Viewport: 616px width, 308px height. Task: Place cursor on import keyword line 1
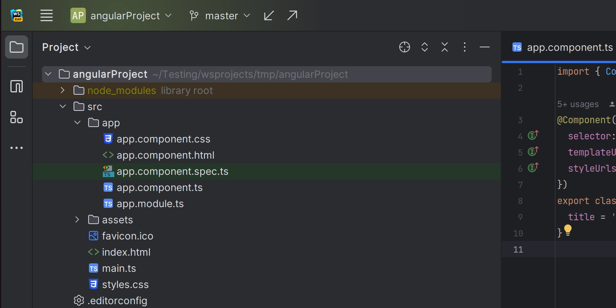tap(573, 72)
